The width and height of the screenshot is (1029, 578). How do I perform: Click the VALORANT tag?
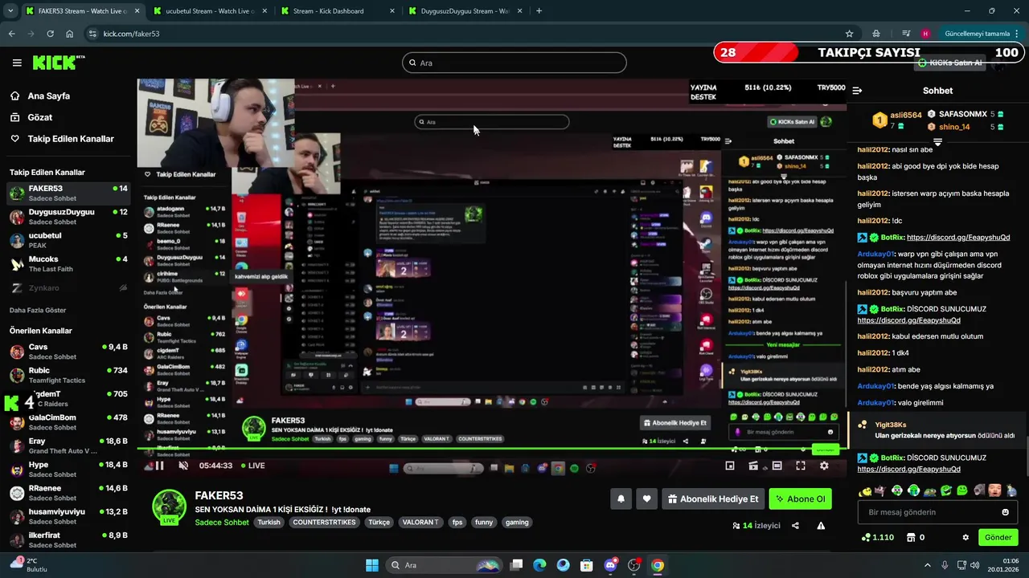coord(420,522)
